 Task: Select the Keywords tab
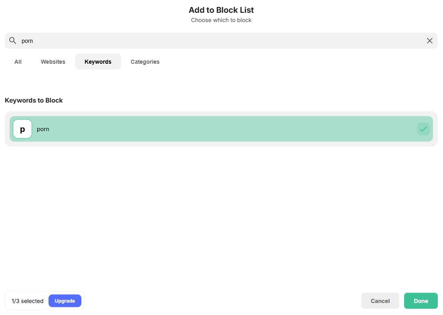98,62
